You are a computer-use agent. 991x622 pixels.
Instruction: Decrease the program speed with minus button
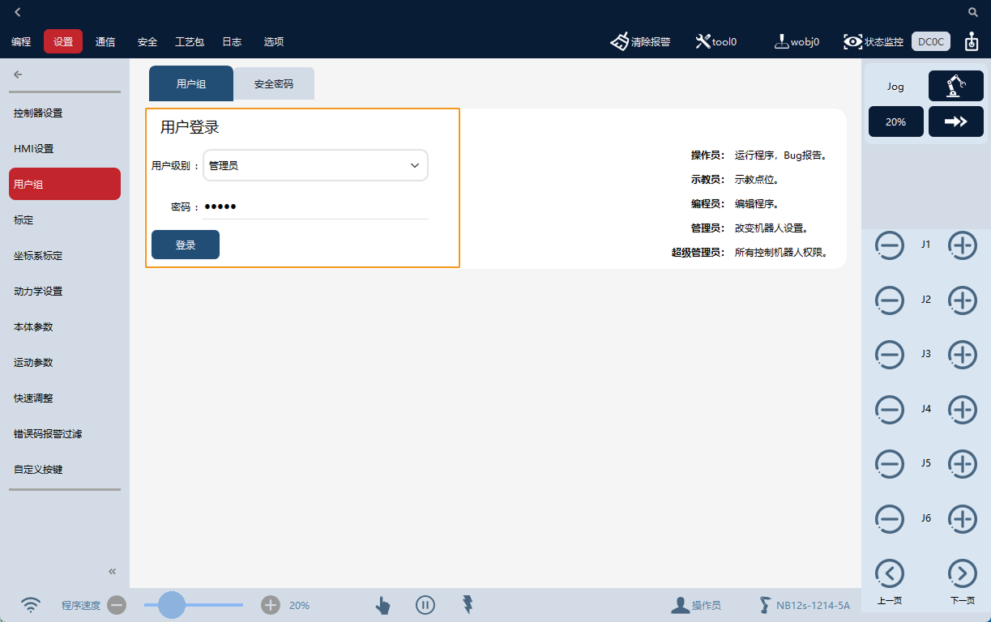tap(117, 605)
